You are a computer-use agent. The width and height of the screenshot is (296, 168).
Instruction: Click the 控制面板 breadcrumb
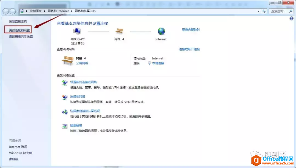(36, 11)
